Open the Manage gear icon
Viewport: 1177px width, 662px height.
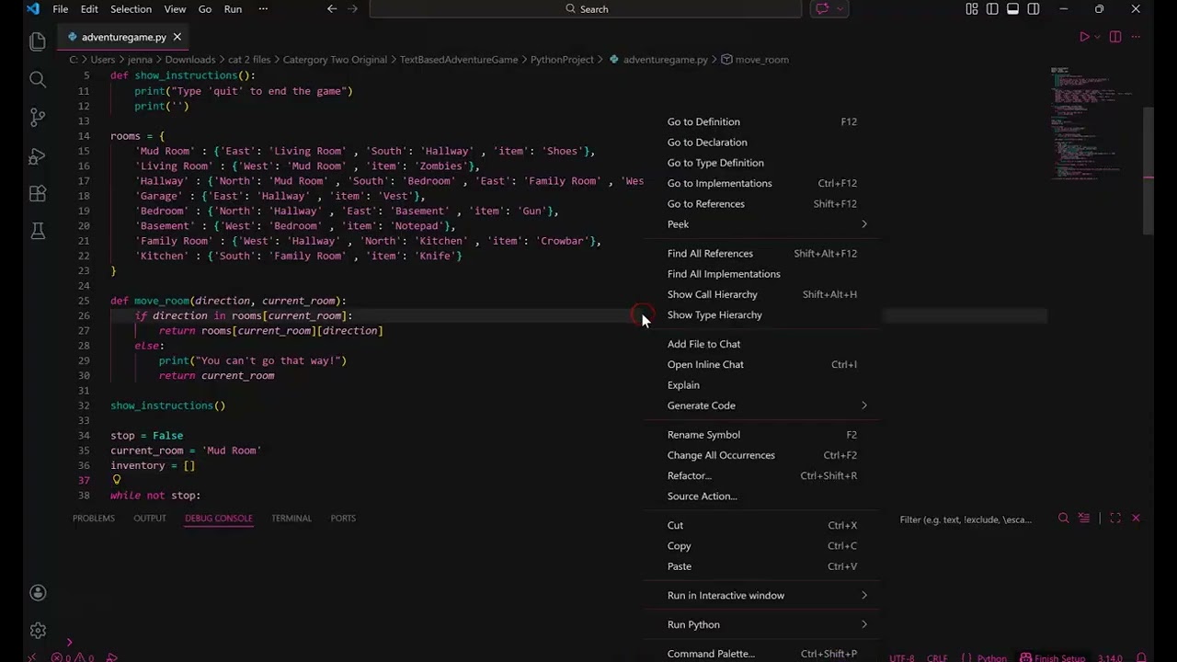click(x=38, y=631)
